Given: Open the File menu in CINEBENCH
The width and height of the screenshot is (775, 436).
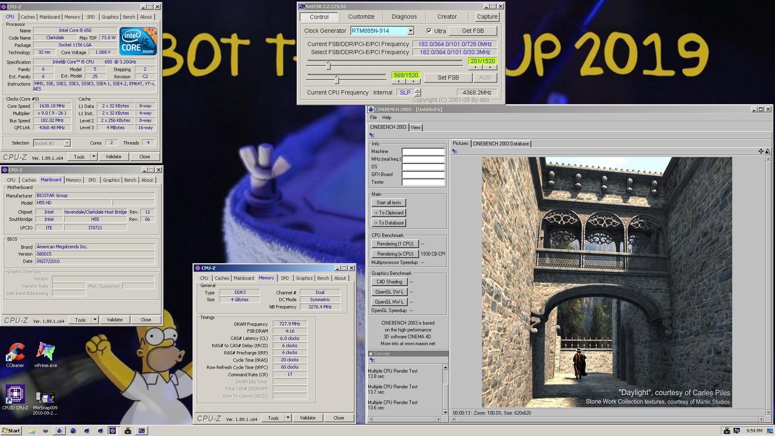Looking at the screenshot, I should [373, 117].
